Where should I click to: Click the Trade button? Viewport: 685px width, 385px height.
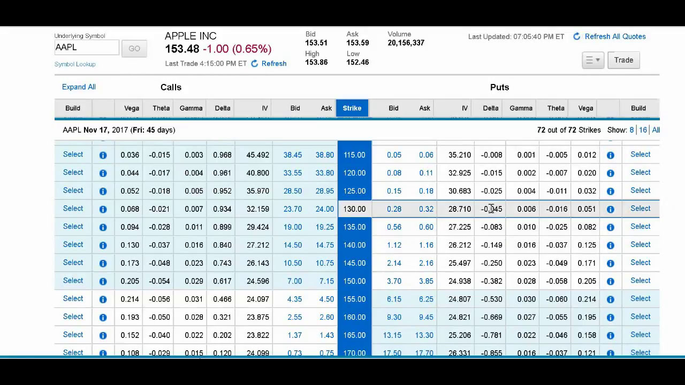623,60
